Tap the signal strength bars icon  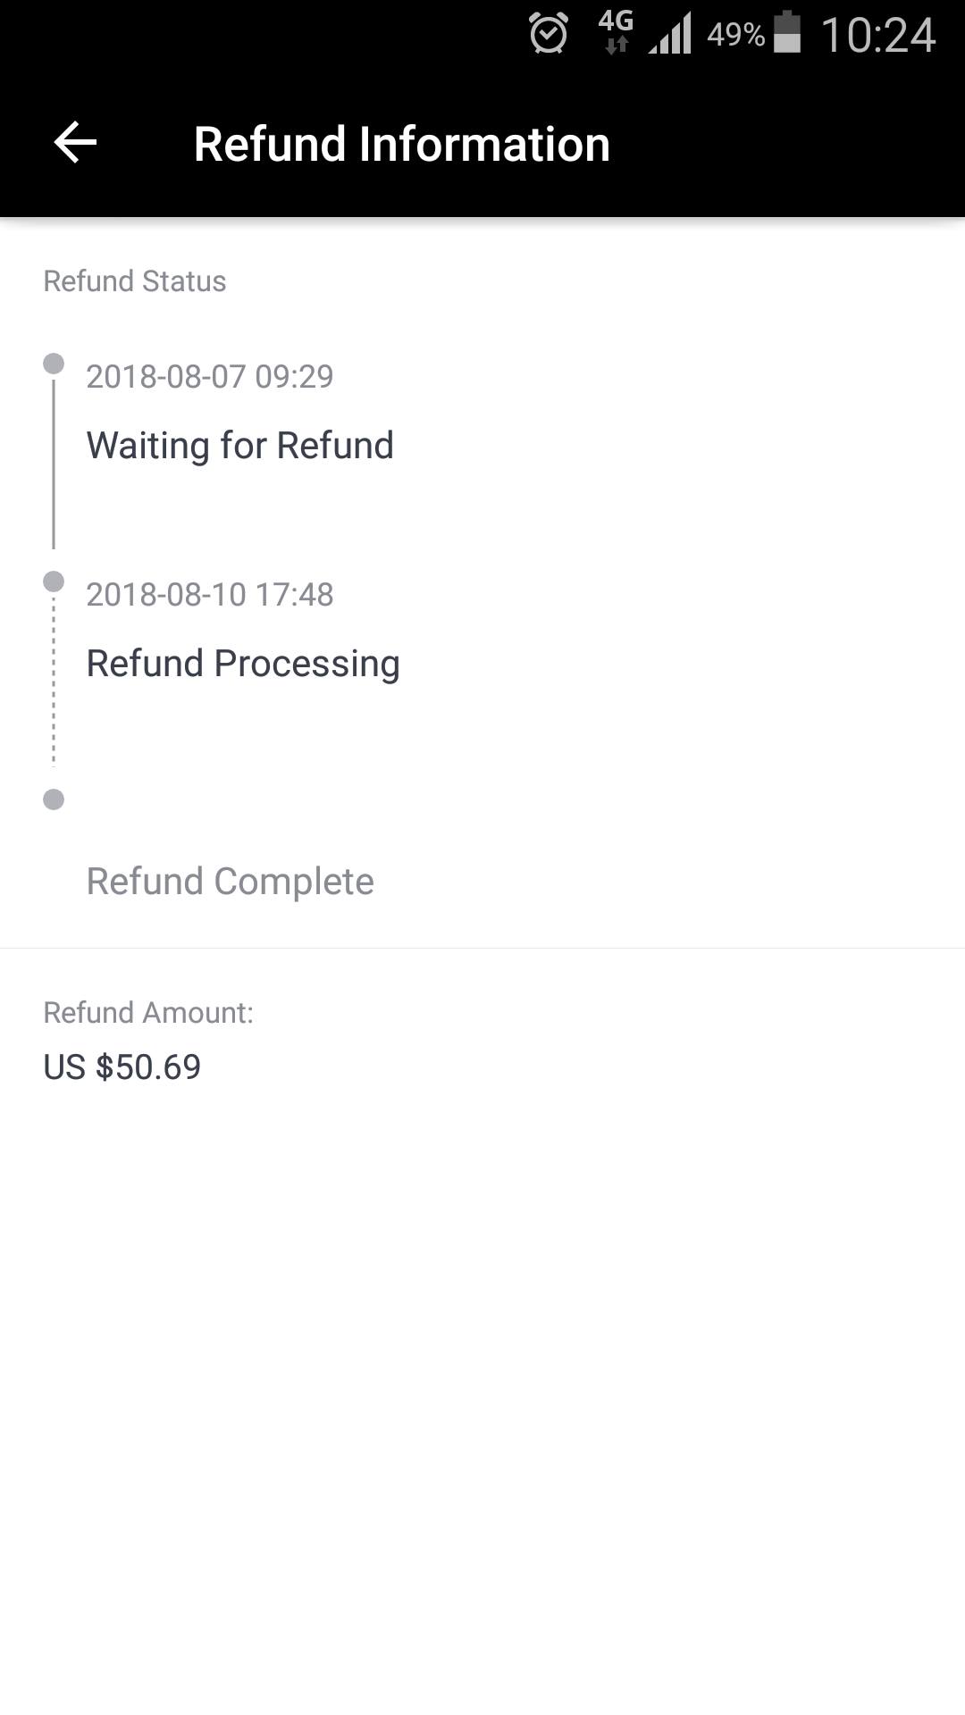(x=670, y=35)
